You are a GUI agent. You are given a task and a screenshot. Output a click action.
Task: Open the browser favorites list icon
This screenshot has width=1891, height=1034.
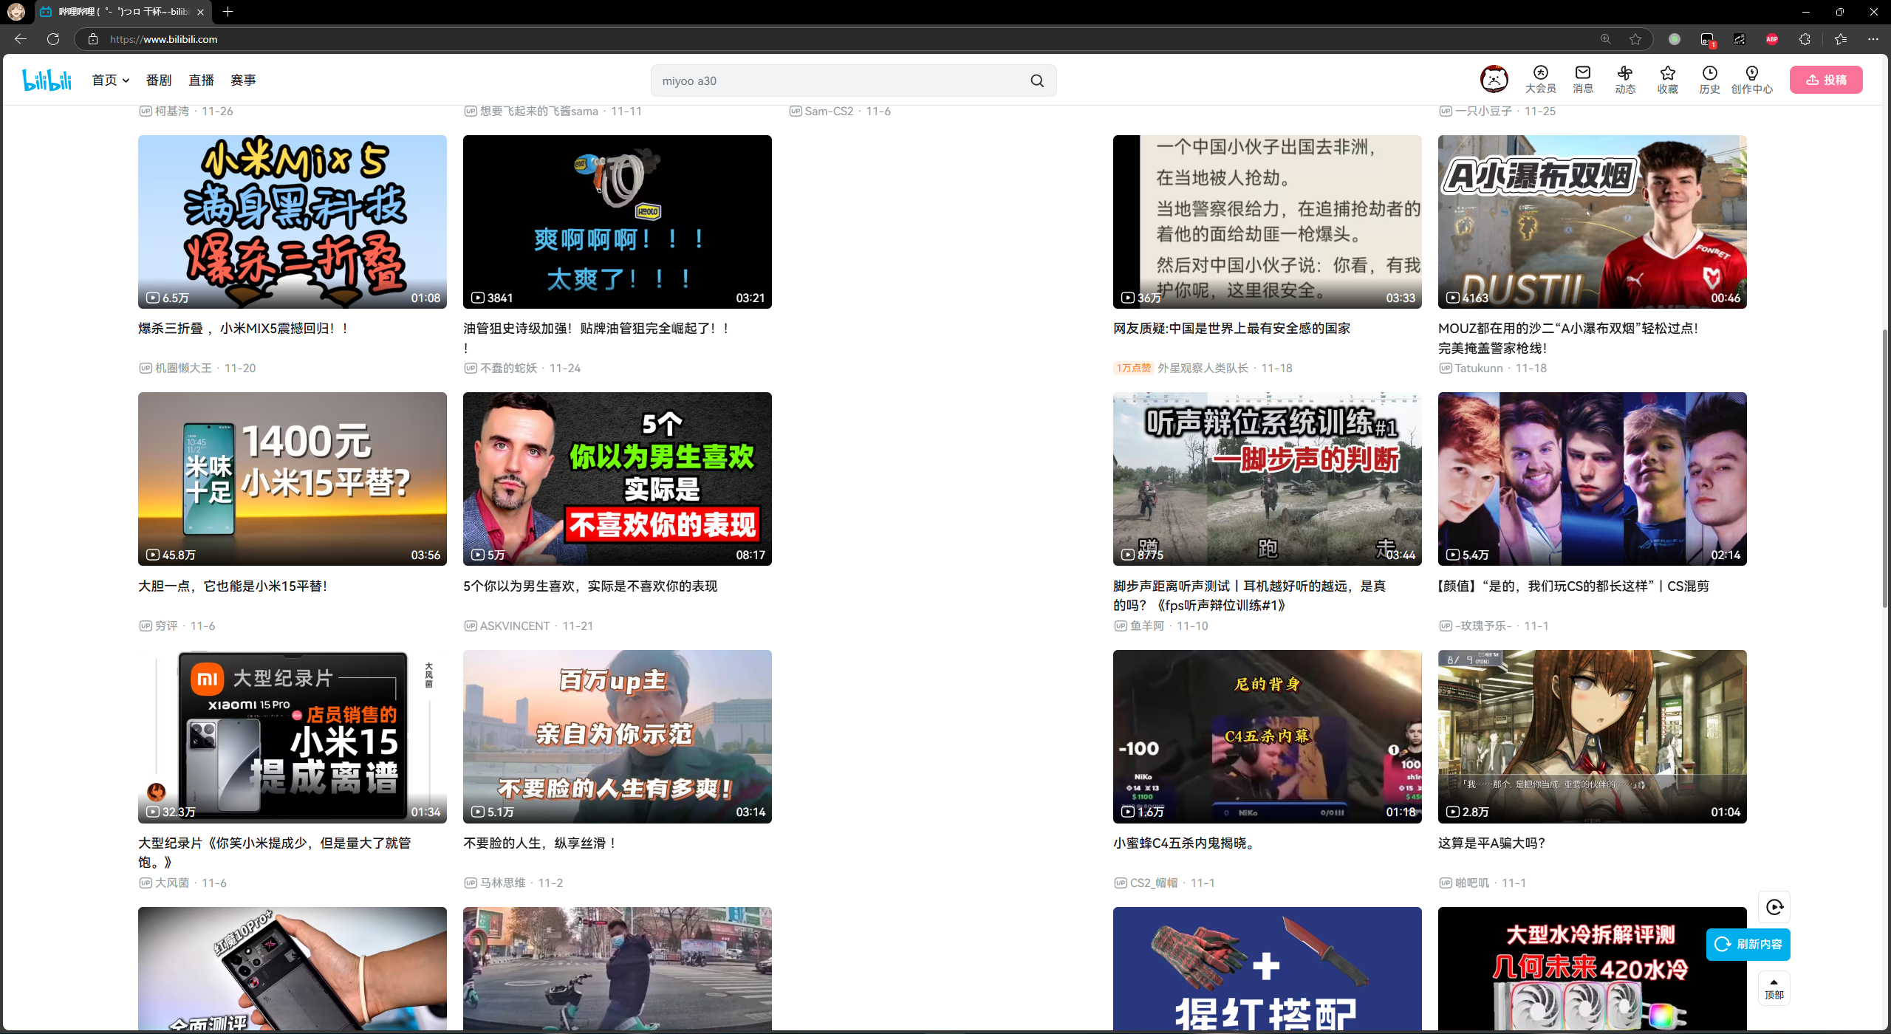click(1840, 39)
